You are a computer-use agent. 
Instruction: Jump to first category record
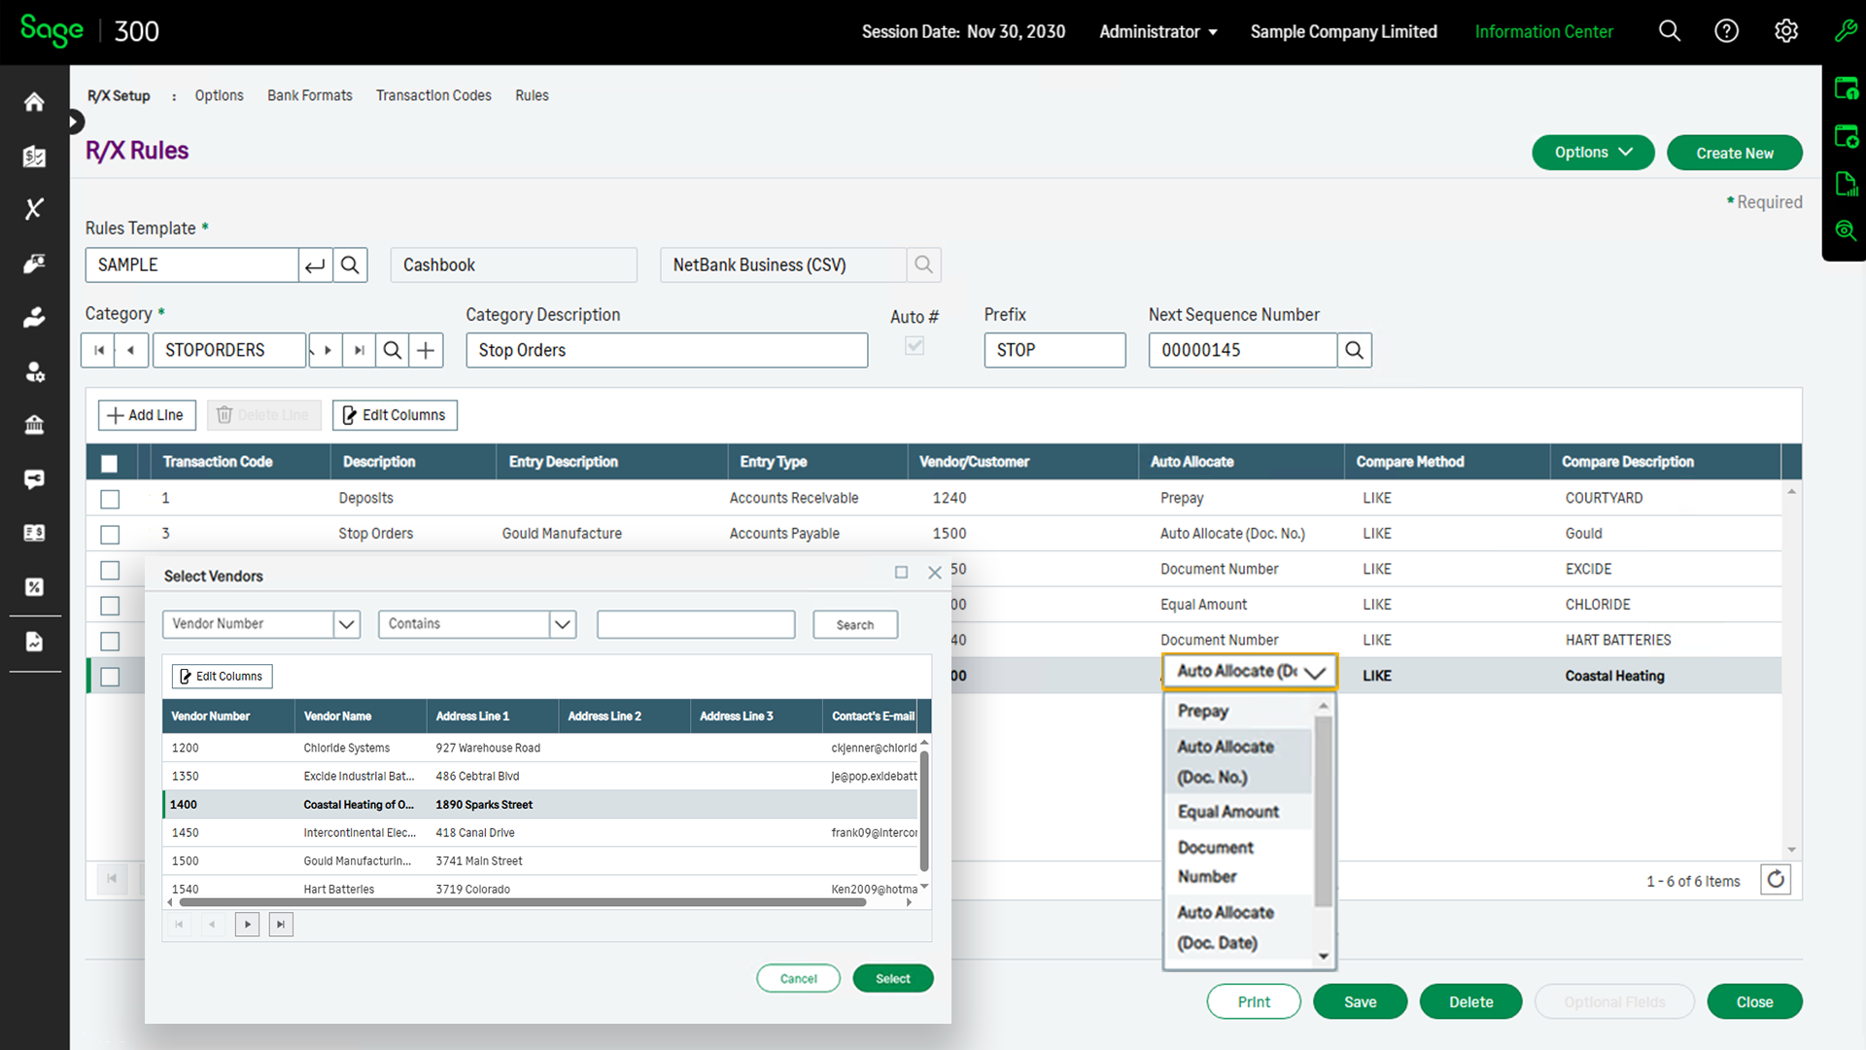[x=98, y=350]
